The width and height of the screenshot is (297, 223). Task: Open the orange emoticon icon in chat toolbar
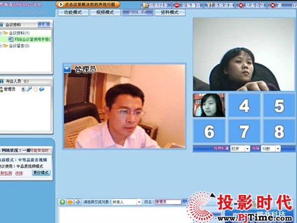coord(70,202)
